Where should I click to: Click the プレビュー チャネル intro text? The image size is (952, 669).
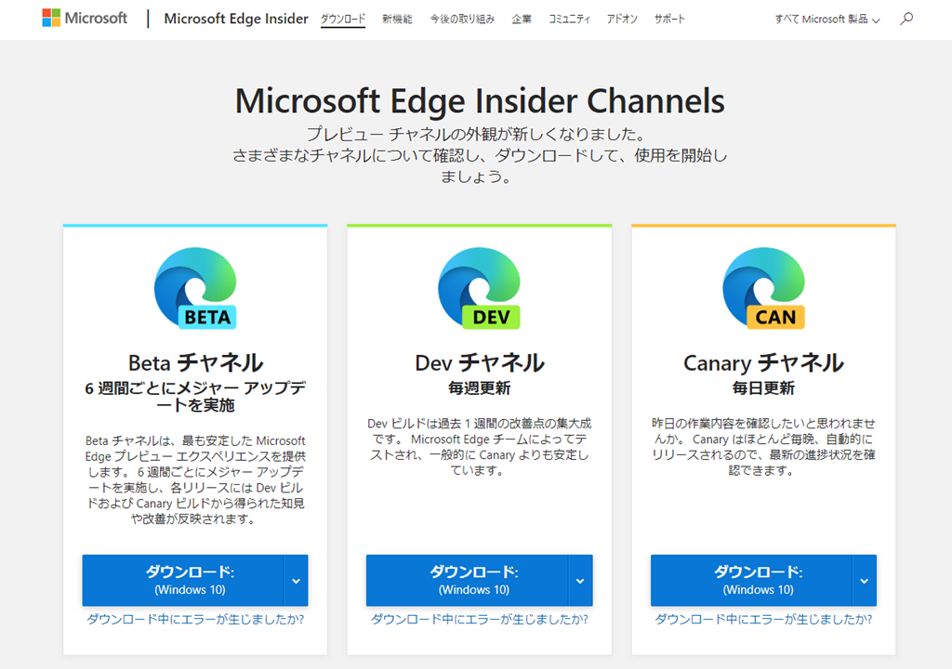[x=480, y=155]
